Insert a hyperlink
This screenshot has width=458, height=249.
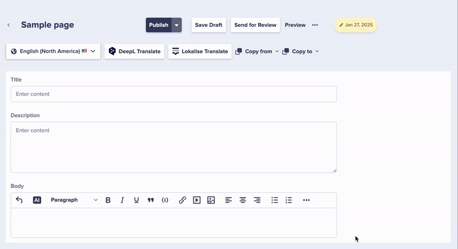(x=183, y=200)
